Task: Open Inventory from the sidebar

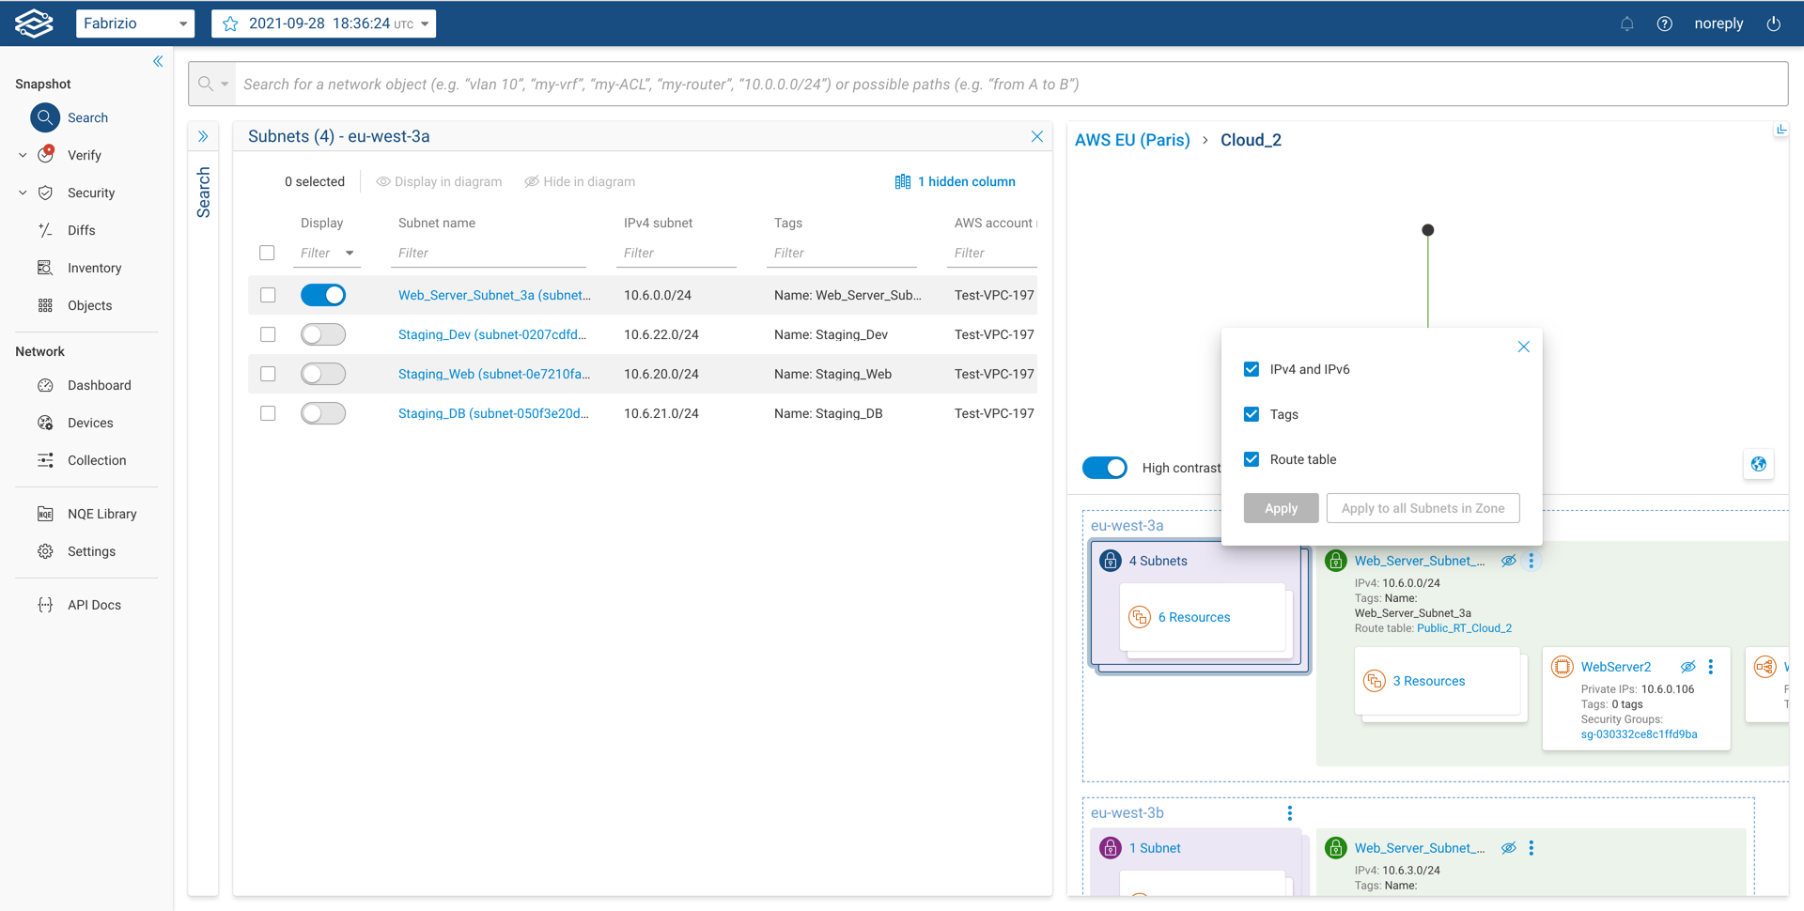Action: (x=94, y=269)
